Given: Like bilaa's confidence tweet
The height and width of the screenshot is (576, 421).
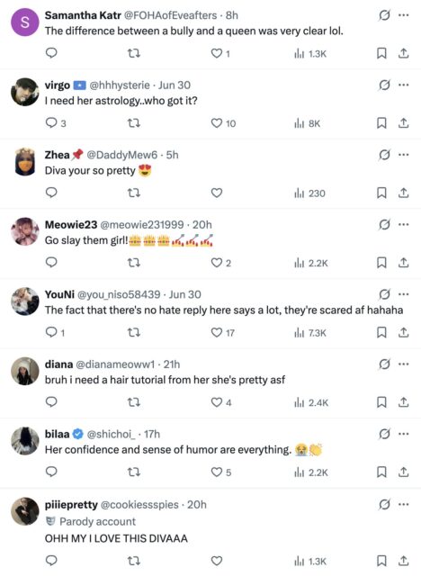Looking at the screenshot, I should pos(221,472).
